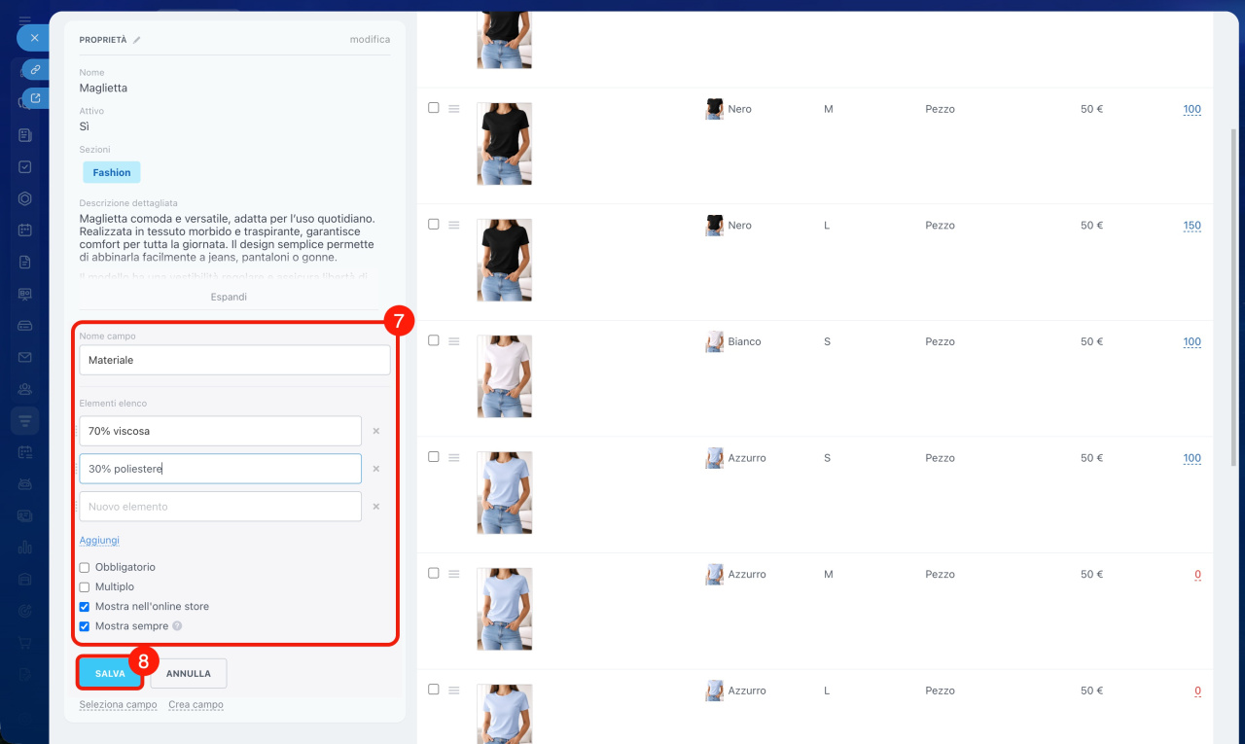Screen dimensions: 1245x744
Task: Click the Fashion section tag
Action: [112, 172]
